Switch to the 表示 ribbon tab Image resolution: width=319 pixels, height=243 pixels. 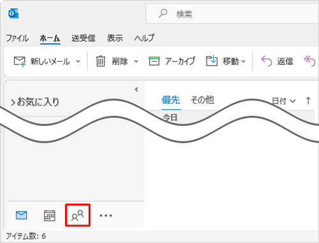tap(115, 38)
